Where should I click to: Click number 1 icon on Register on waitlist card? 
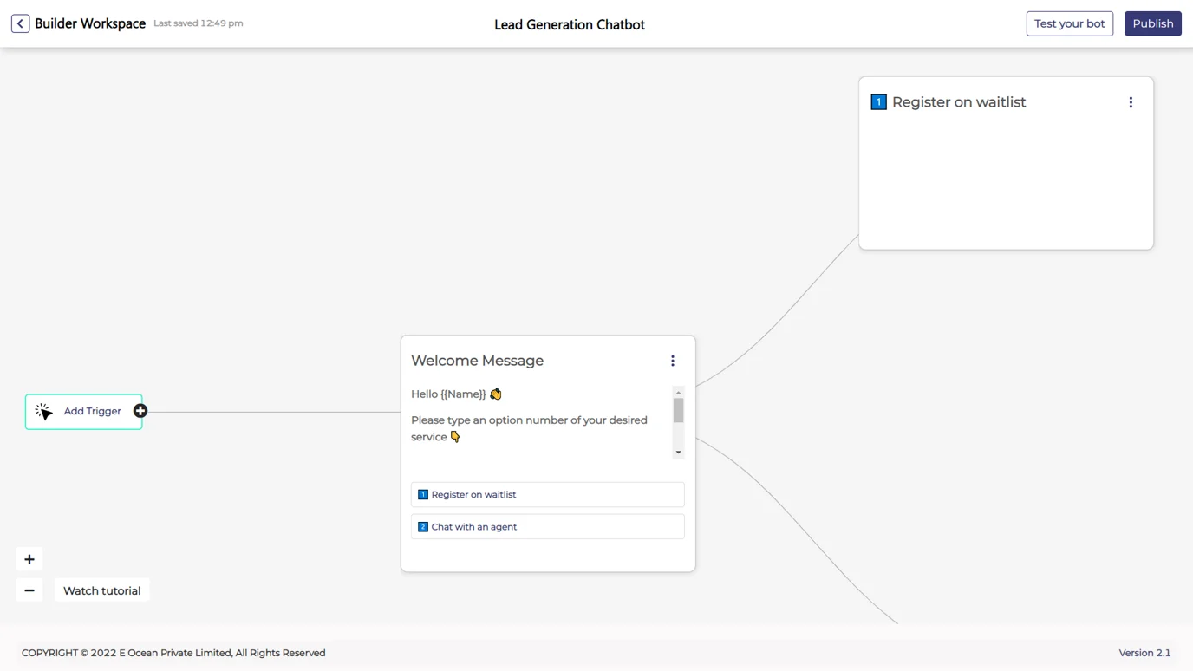[878, 102]
